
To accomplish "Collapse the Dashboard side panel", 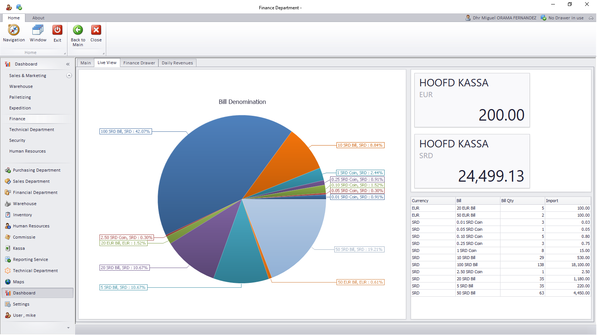I will pyautogui.click(x=68, y=64).
